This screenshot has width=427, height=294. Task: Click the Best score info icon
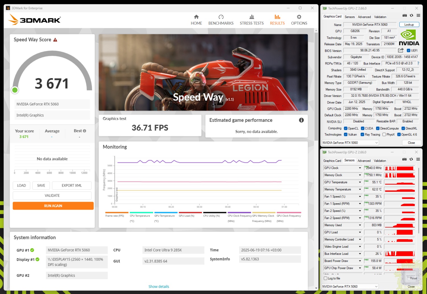click(84, 131)
